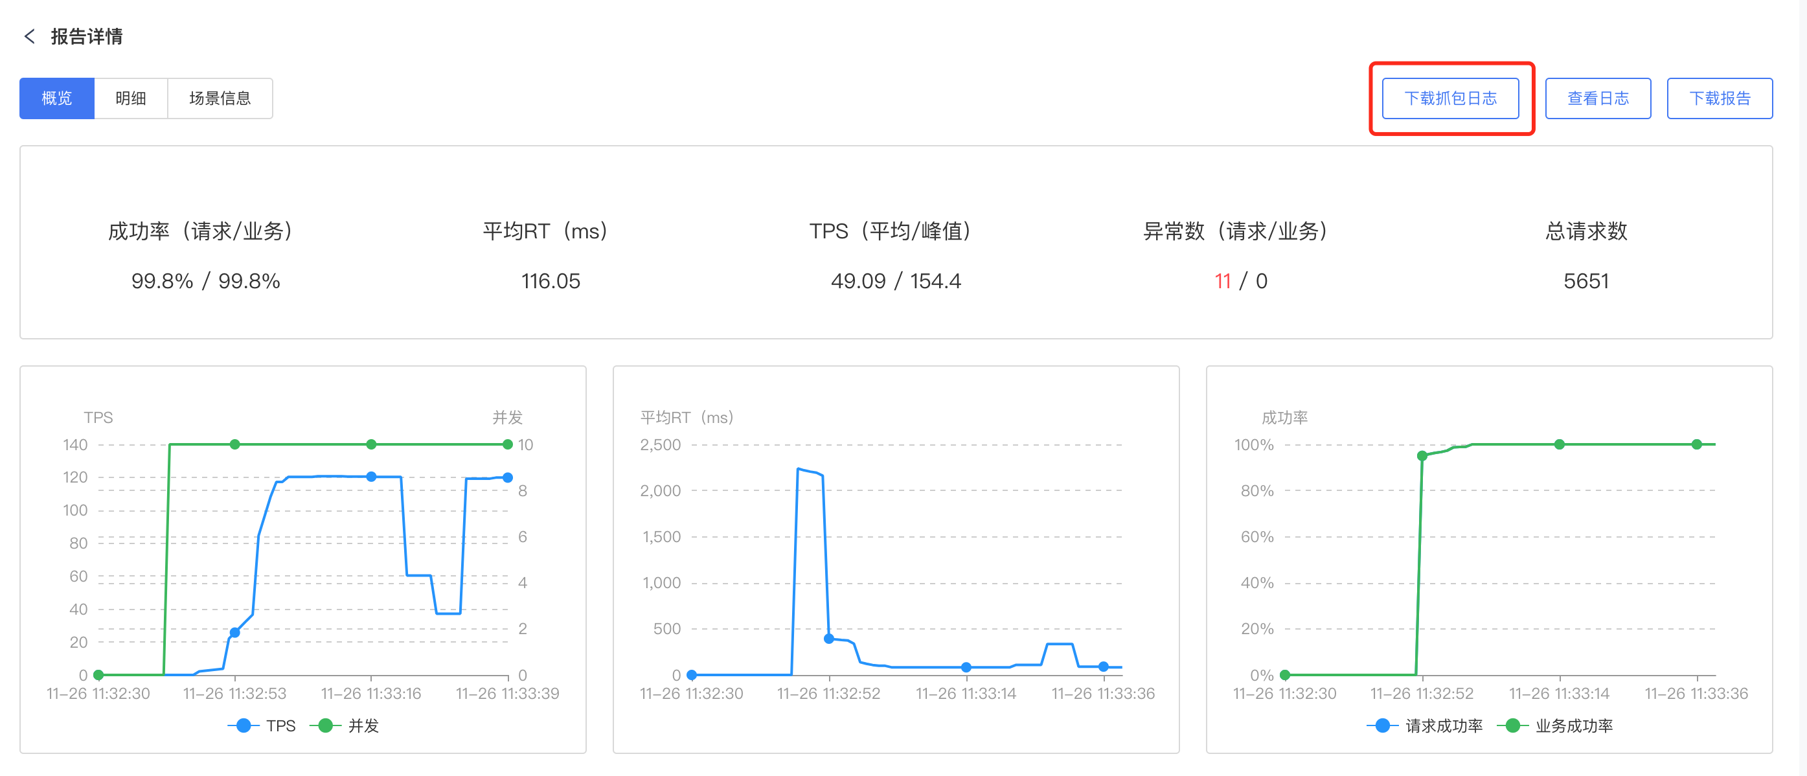
Task: Click the 下载抓包日志 button
Action: tap(1450, 98)
